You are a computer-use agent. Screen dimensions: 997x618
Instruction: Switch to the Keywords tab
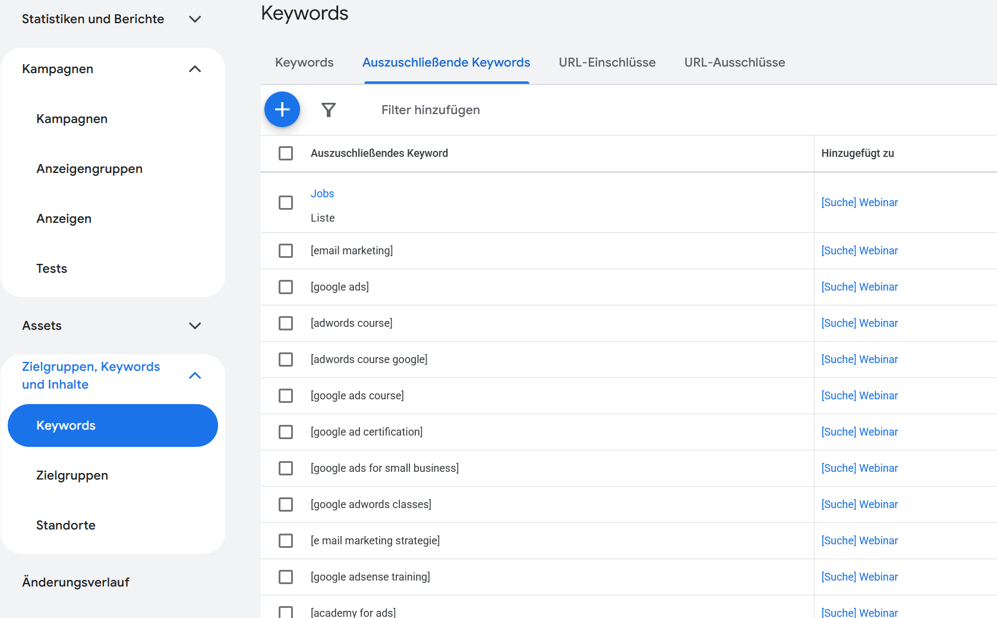304,62
